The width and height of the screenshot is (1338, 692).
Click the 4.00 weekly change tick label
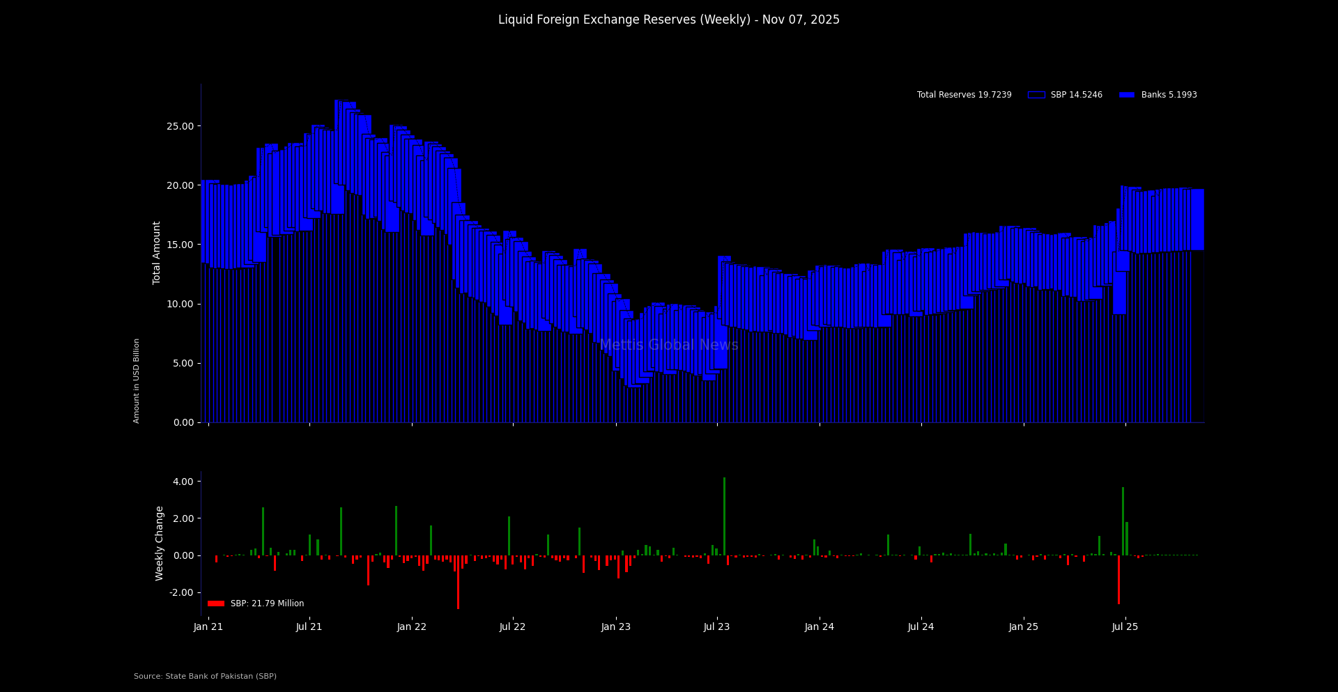(183, 482)
